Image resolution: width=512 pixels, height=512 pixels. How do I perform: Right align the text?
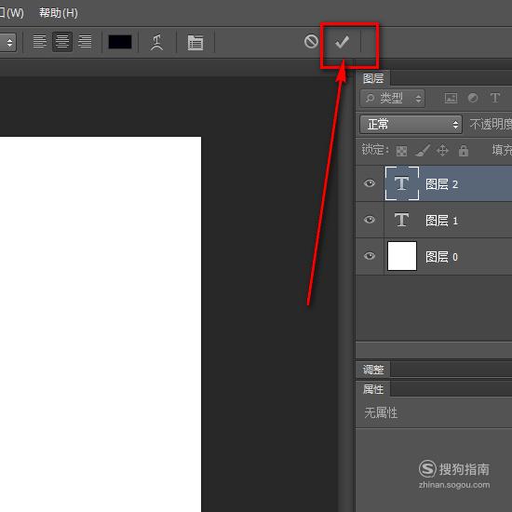pyautogui.click(x=85, y=42)
